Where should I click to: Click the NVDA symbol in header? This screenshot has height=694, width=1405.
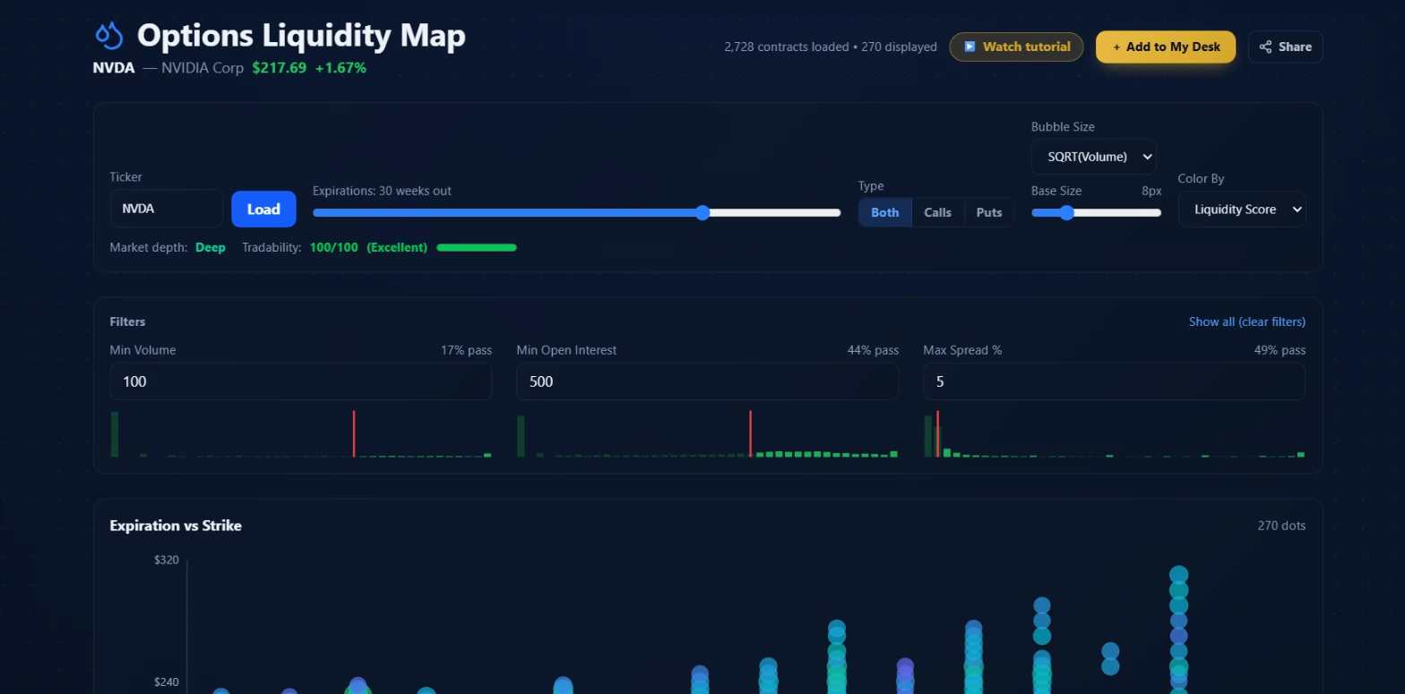[114, 67]
